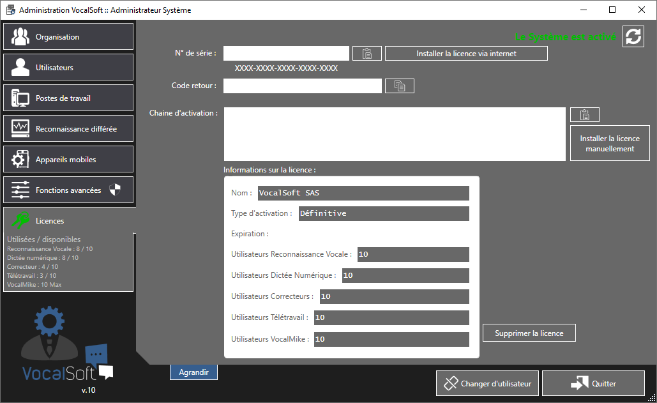657x403 pixels.
Task: Click Installer la licence via internet
Action: coord(466,54)
